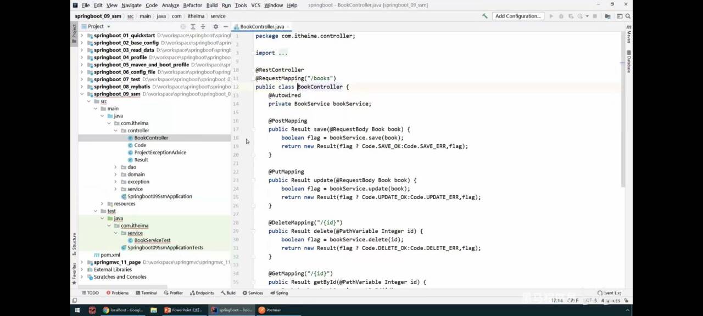Image resolution: width=703 pixels, height=316 pixels.
Task: Select ProjectExceptionAdvice in project tree
Action: [160, 153]
